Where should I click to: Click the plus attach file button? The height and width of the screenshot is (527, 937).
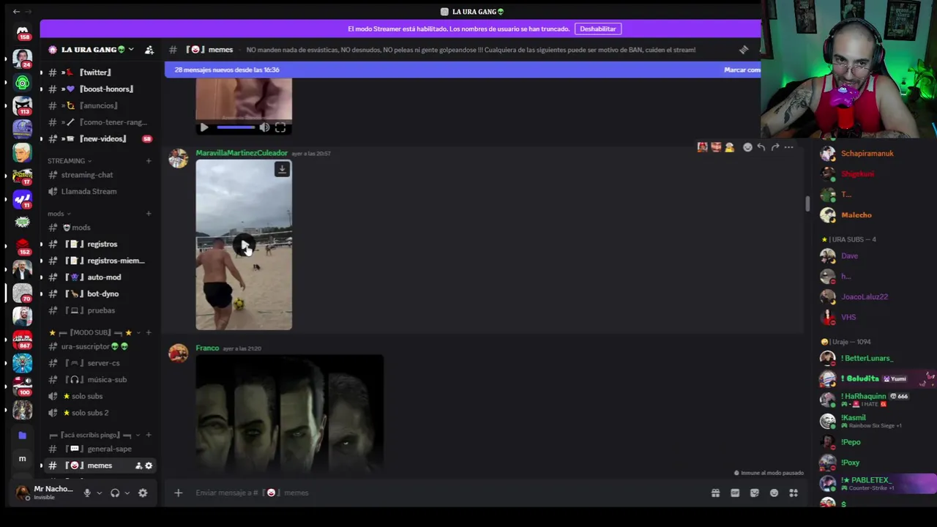click(178, 493)
